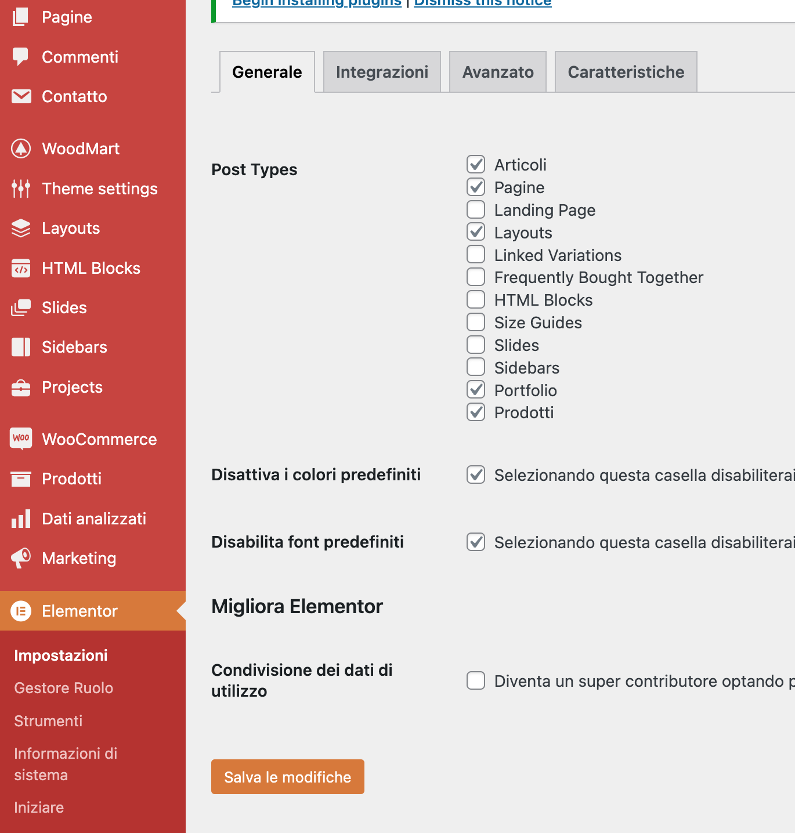Select the Generale tab
Screen dimensions: 795x833
pos(267,72)
